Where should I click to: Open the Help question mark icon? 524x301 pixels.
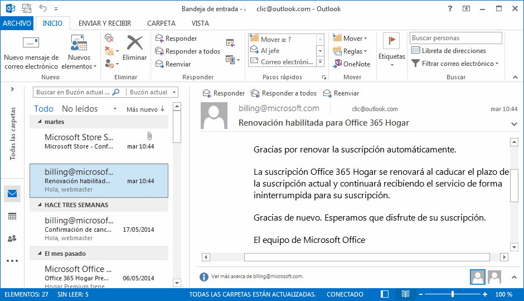[450, 9]
